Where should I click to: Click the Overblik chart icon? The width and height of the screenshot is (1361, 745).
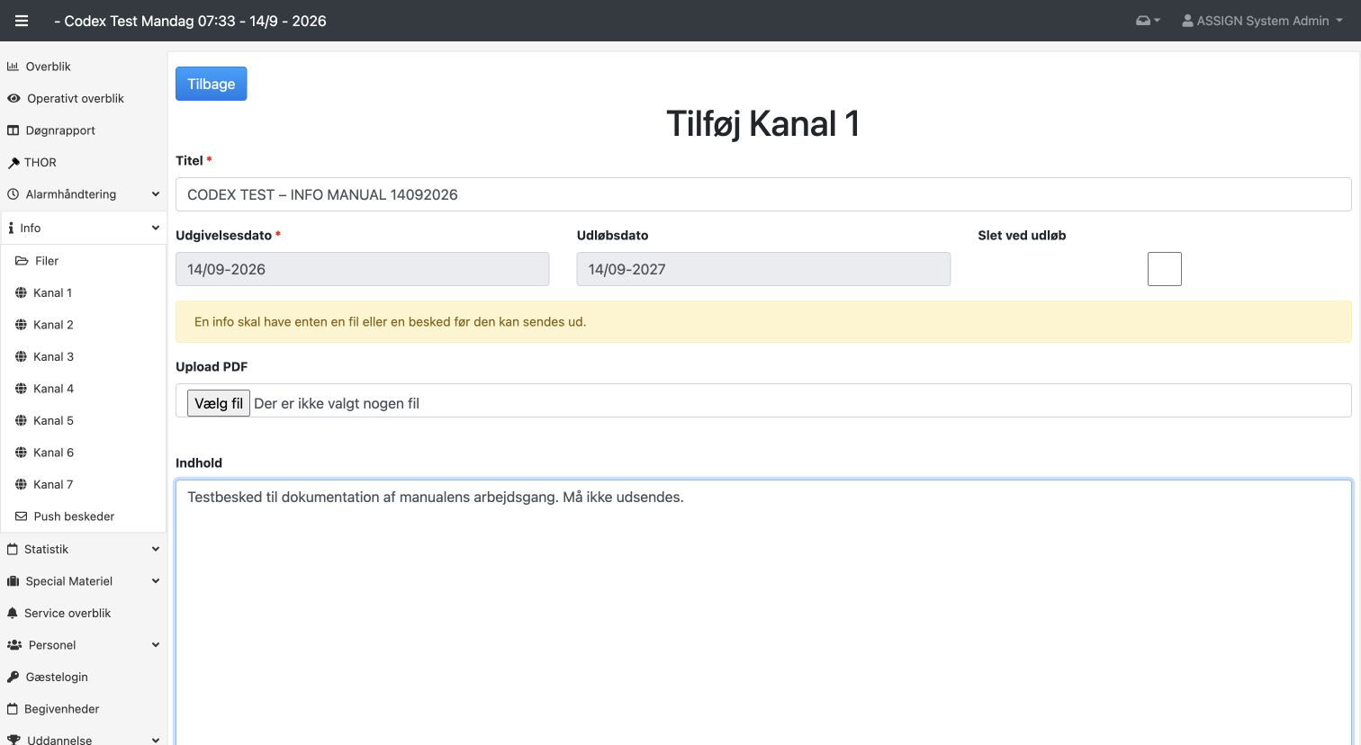point(14,67)
